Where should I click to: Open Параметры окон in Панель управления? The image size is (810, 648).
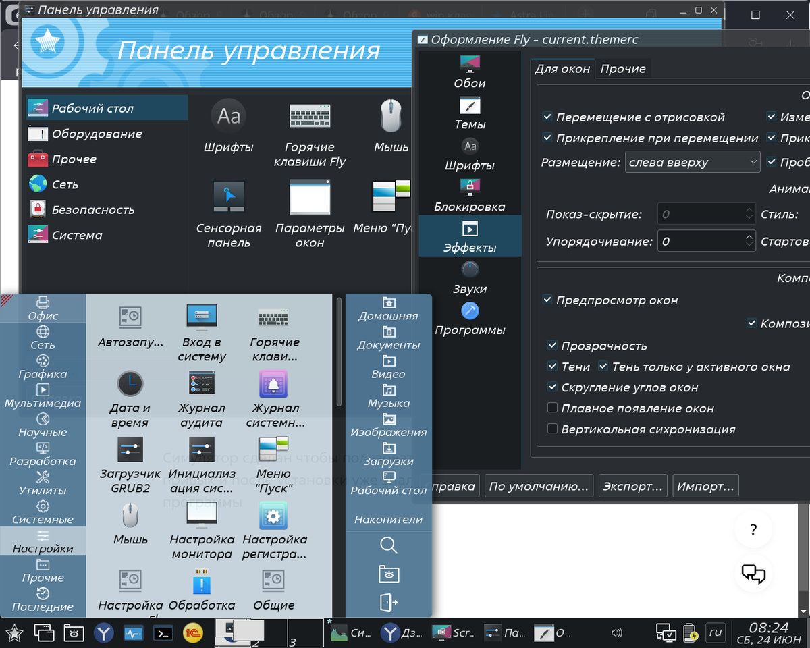[310, 215]
